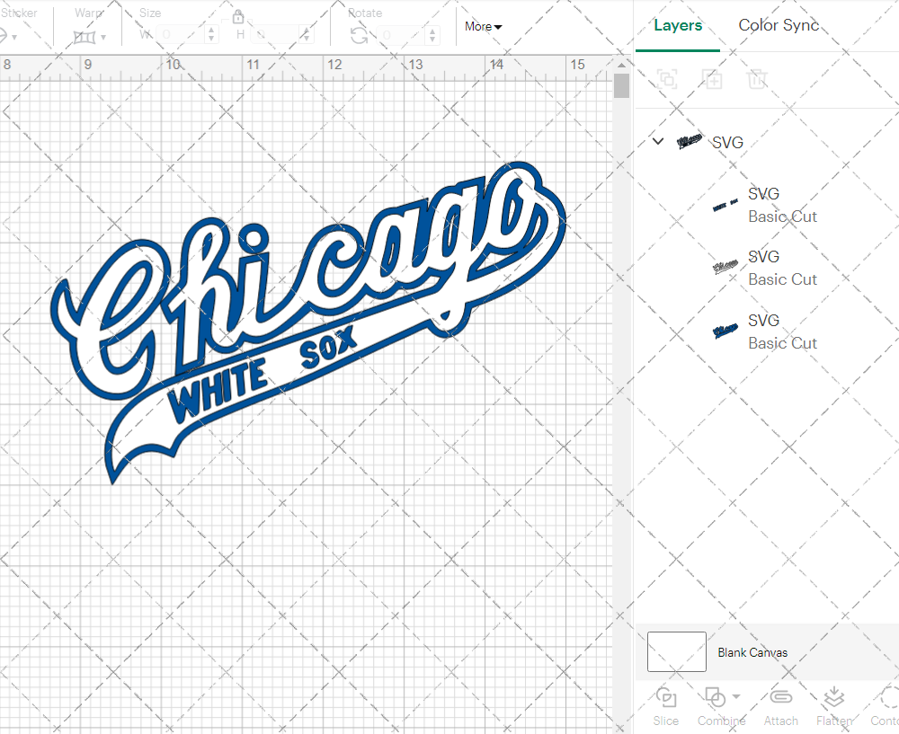
Task: Click the Flatten tool
Action: (834, 706)
